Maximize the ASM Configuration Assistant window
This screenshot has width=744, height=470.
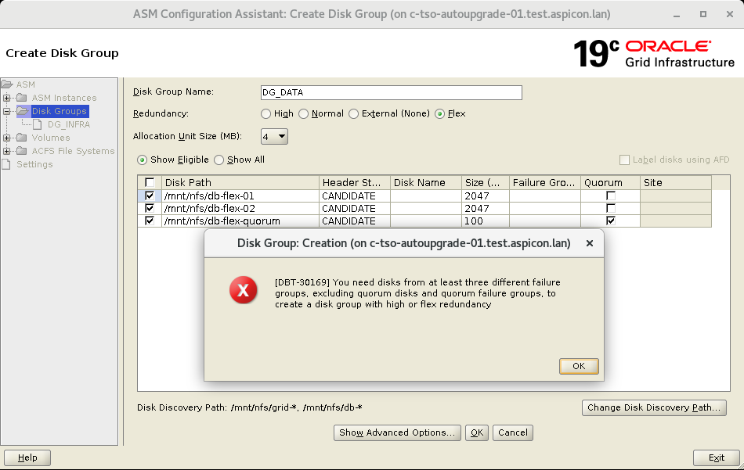point(703,14)
